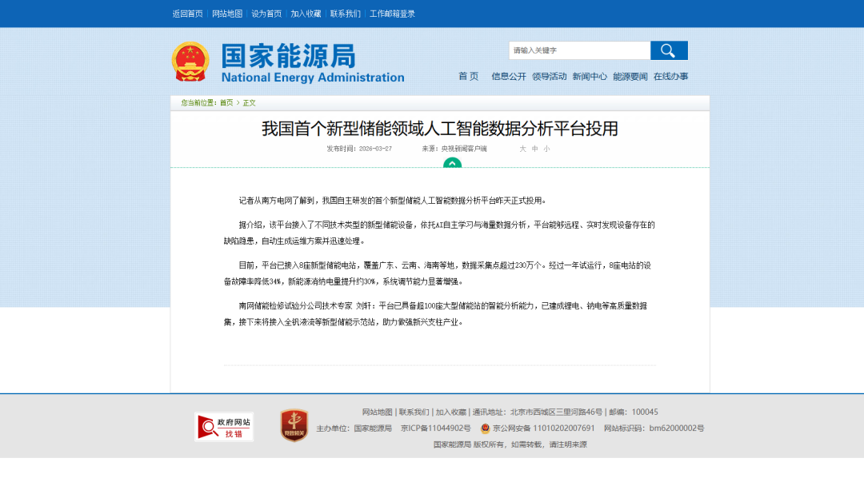
Task: Click the National Energy Administration emblem logo
Action: (x=190, y=62)
